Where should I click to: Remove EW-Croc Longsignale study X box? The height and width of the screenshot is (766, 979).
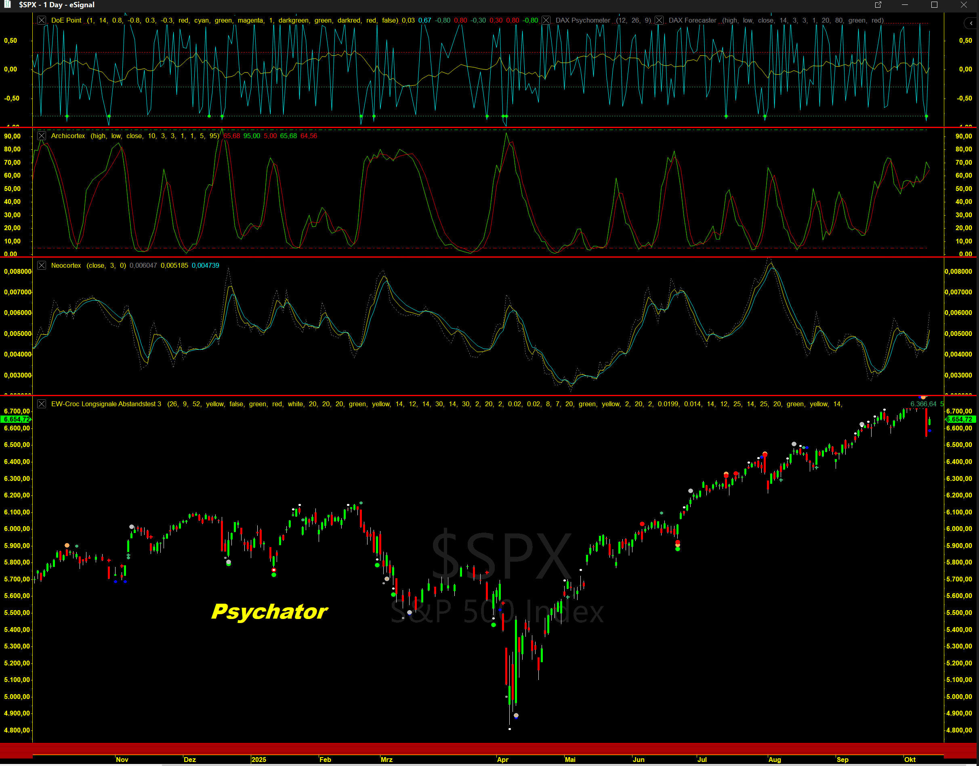[42, 404]
